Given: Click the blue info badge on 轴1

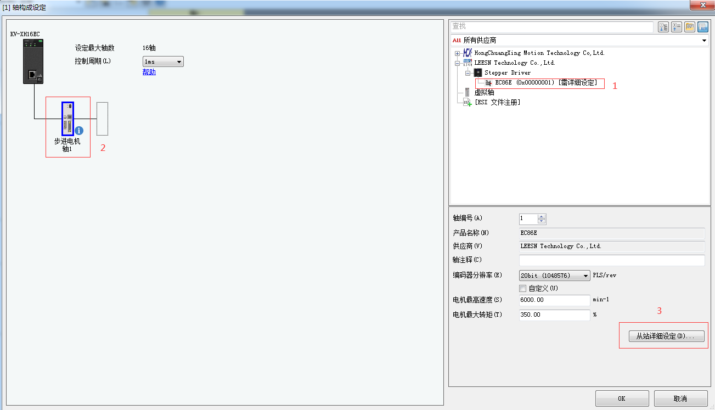Looking at the screenshot, I should [x=79, y=131].
